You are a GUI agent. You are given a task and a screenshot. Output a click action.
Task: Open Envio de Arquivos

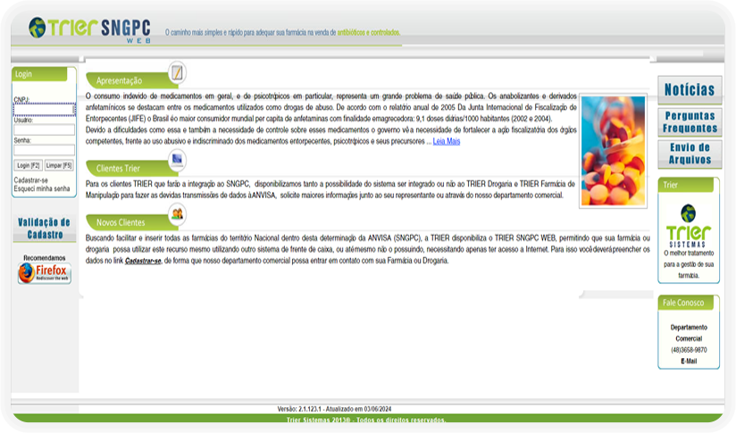pyautogui.click(x=690, y=154)
